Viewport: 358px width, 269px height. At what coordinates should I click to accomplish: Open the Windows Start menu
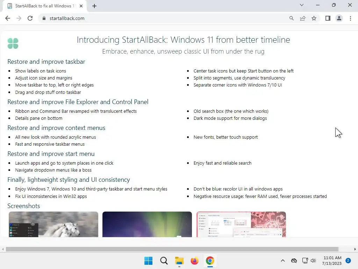148,261
